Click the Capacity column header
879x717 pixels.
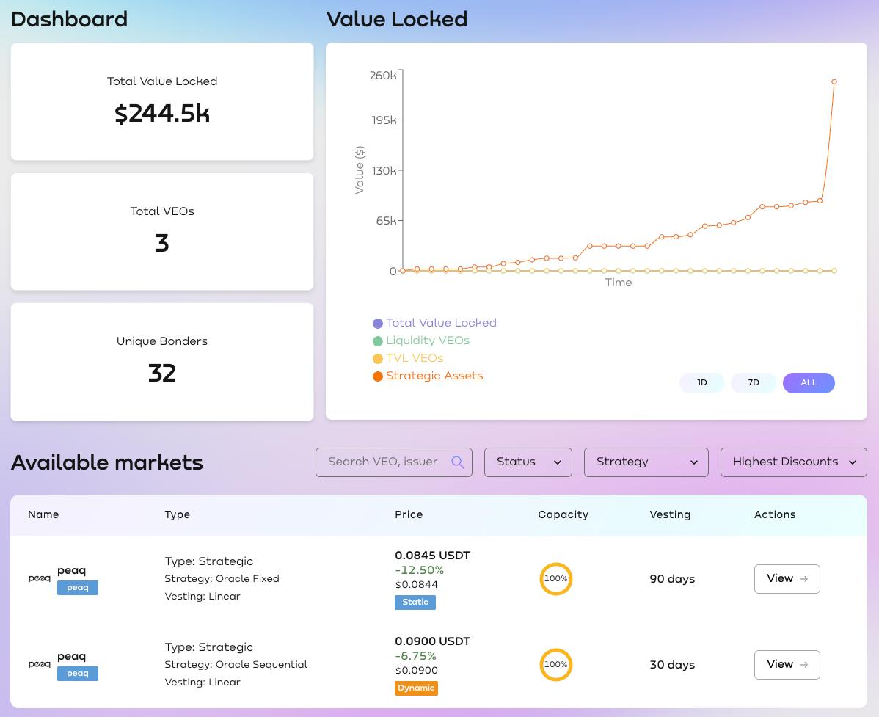(563, 514)
